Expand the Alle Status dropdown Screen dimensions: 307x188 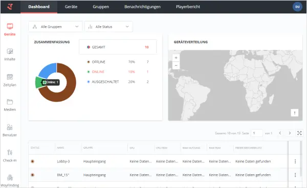(108, 27)
